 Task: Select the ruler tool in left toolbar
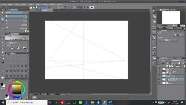[x=2, y=71]
